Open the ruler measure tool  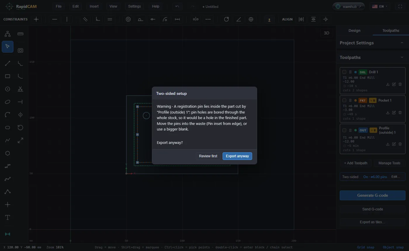(20, 34)
